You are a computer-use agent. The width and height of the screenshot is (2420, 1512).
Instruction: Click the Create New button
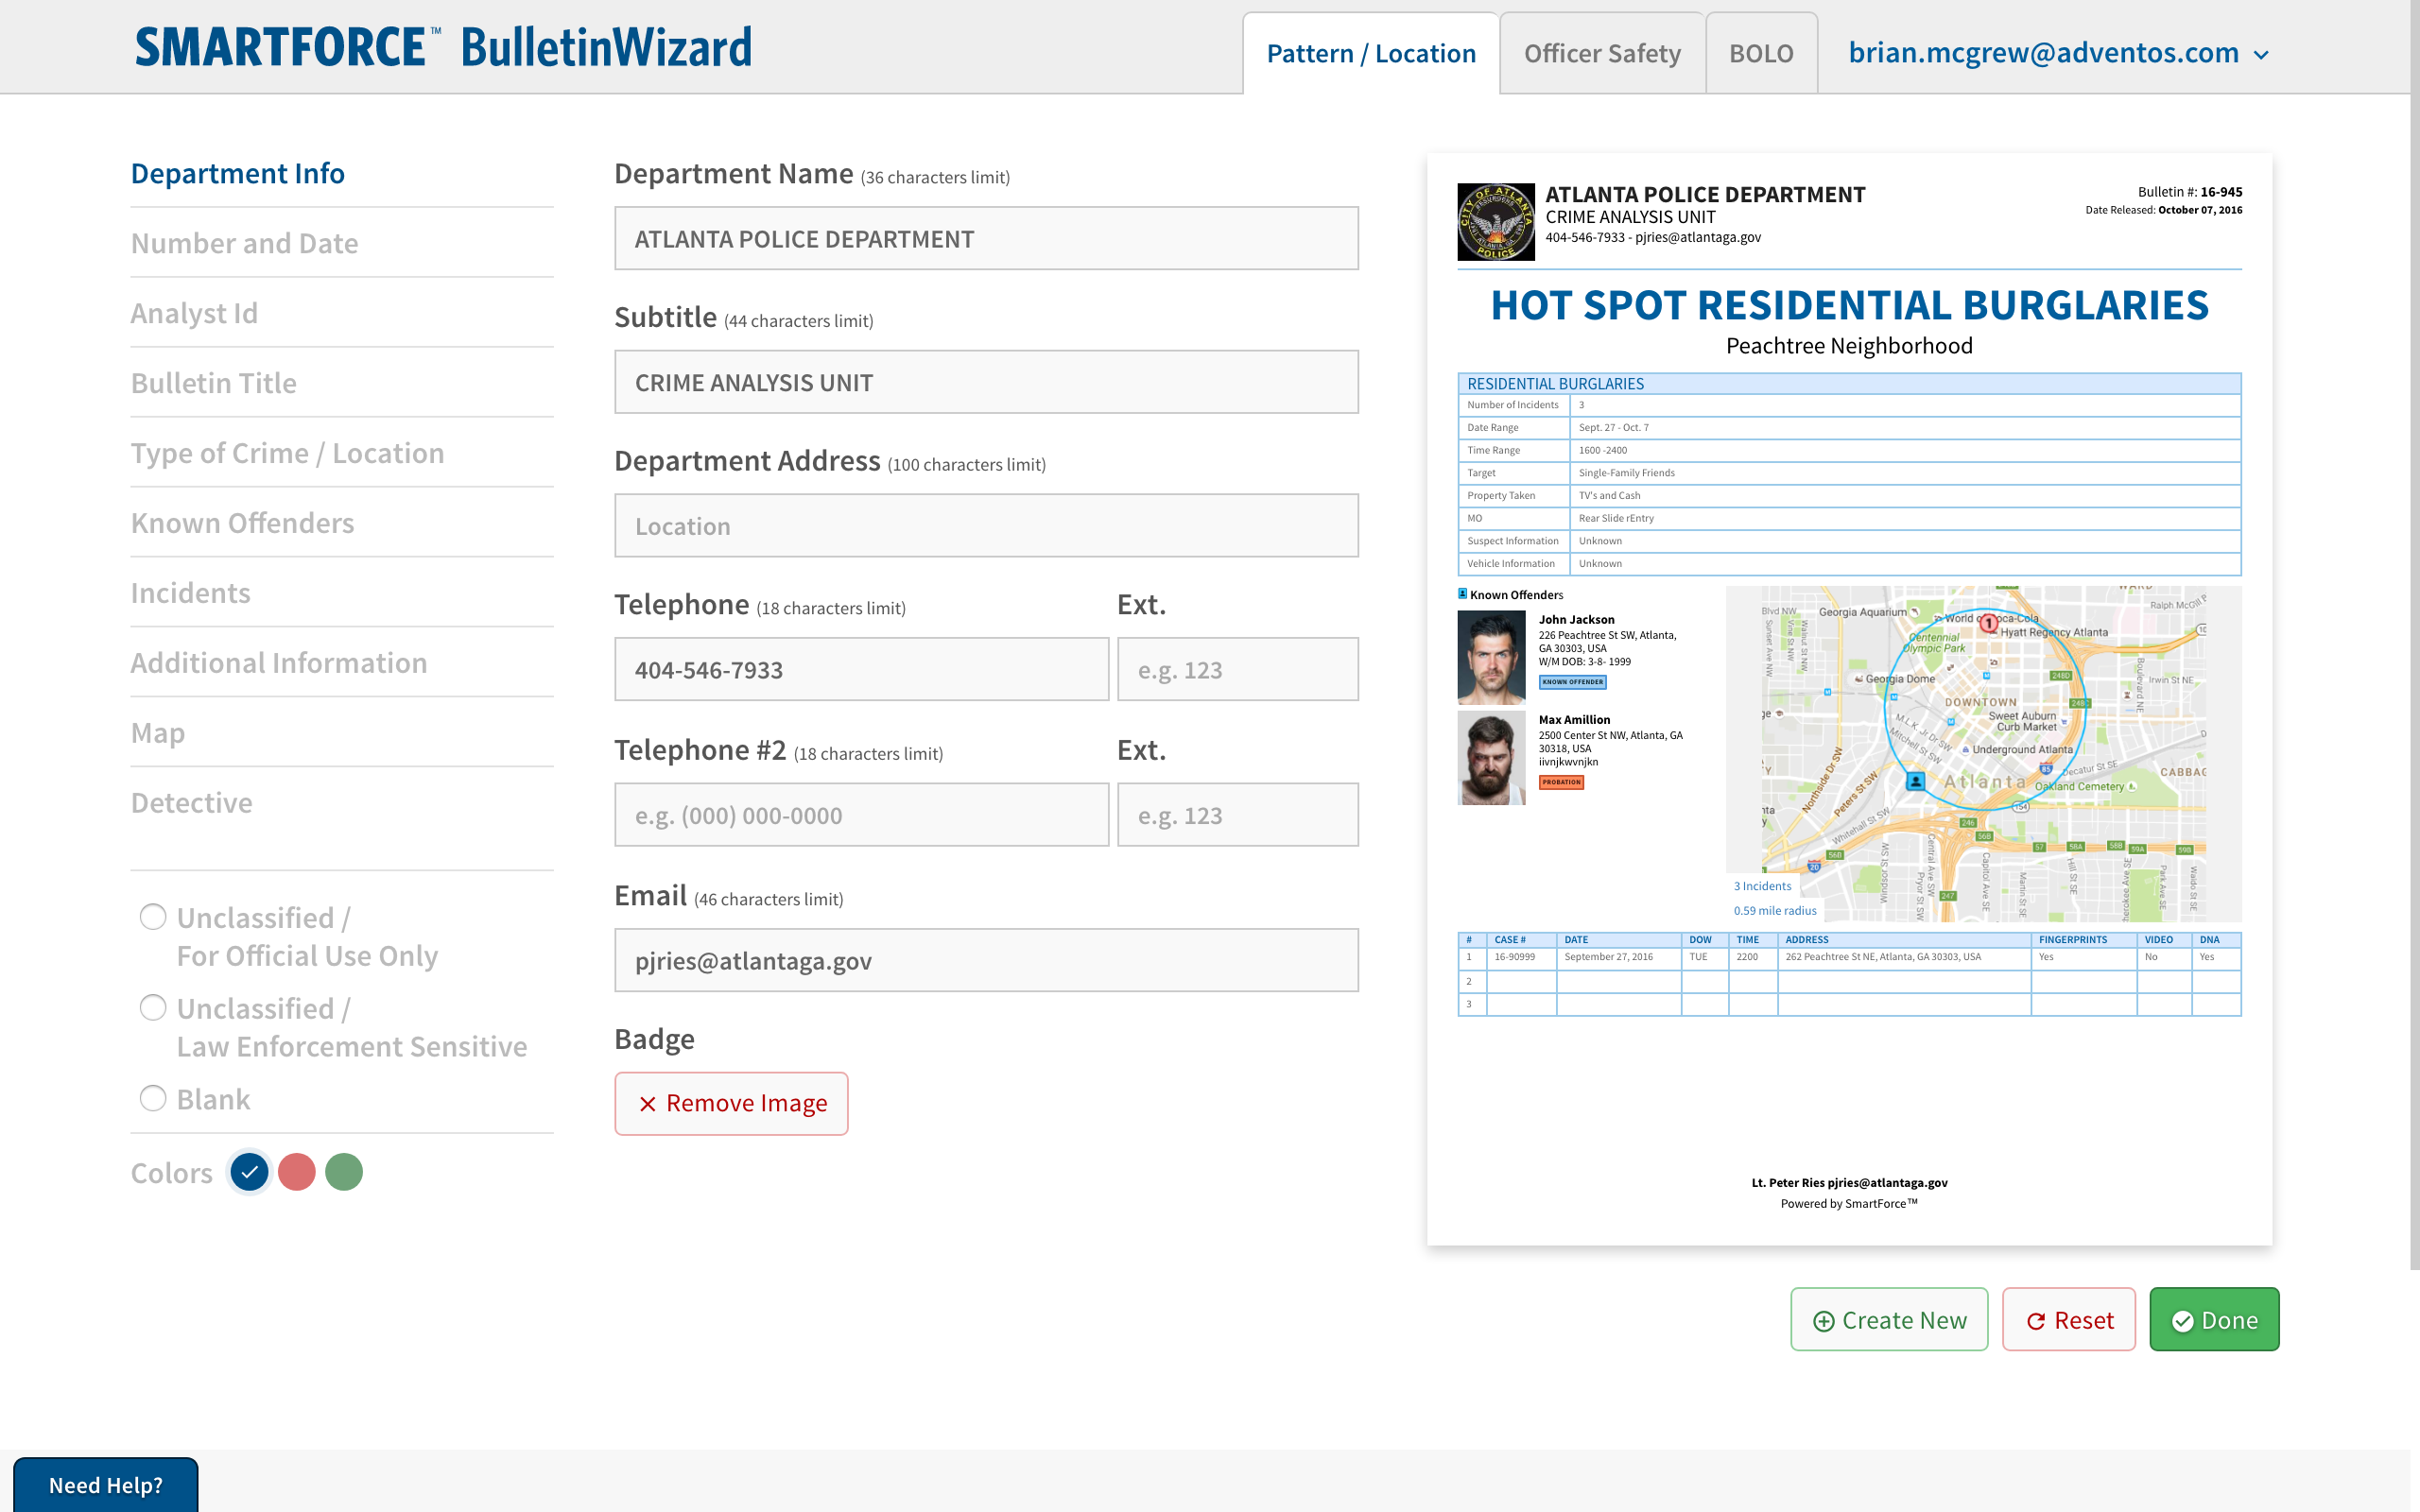1888,1320
